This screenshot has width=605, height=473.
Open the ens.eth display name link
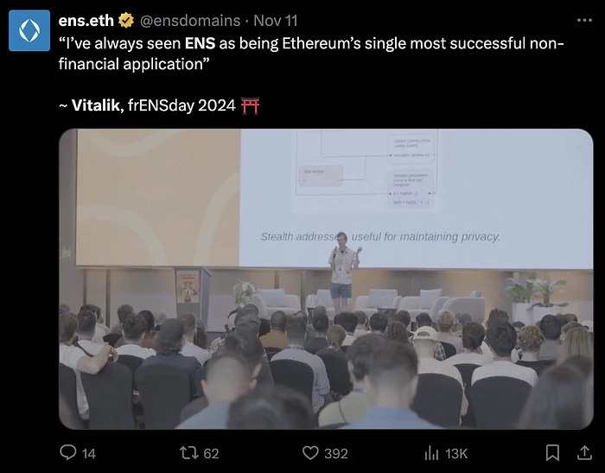click(x=86, y=21)
